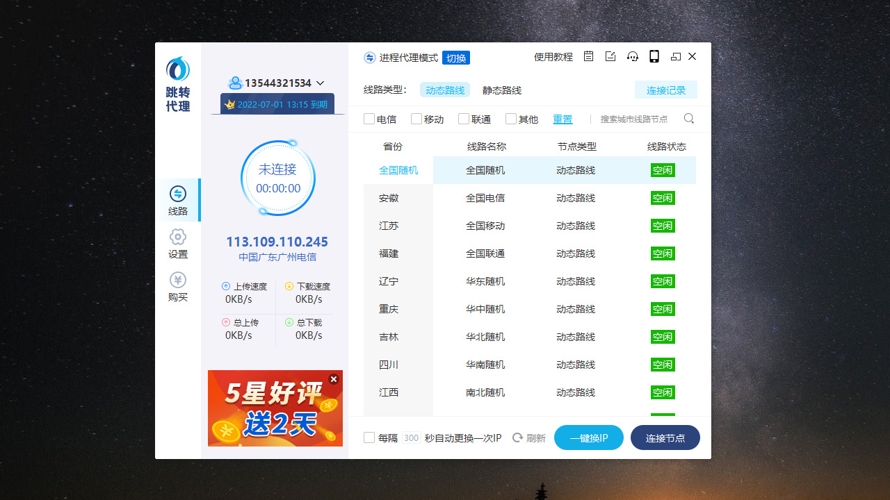
Task: Click the 搜索城市线路节点 search field
Action: pos(634,119)
